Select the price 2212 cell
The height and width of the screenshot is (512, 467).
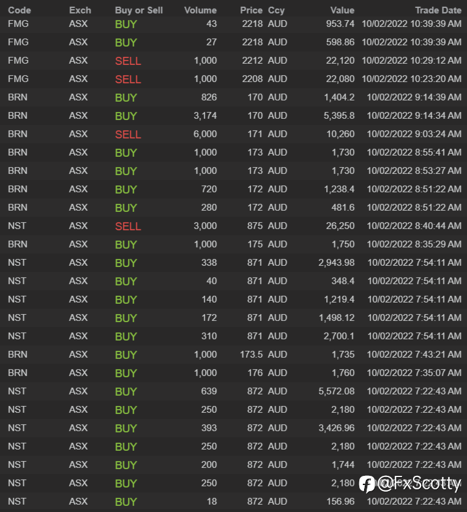click(x=252, y=61)
